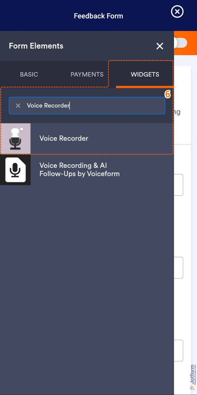Viewport: 197px width, 395px height.
Task: Select the Voice Recorder microphone widget icon
Action: coord(15,138)
